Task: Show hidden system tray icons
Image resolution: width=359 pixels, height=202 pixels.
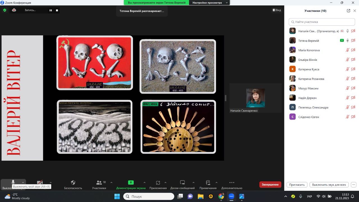Action: tap(286, 196)
